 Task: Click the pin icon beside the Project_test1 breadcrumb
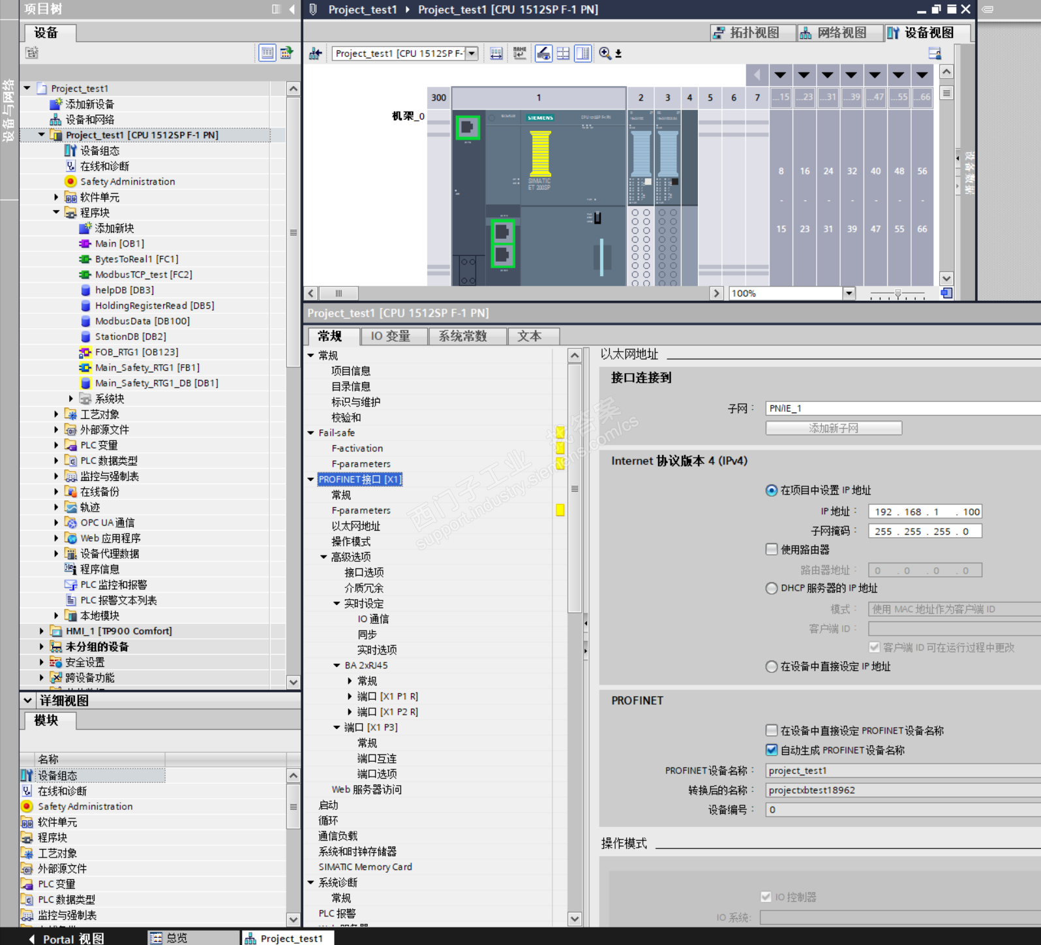(313, 9)
